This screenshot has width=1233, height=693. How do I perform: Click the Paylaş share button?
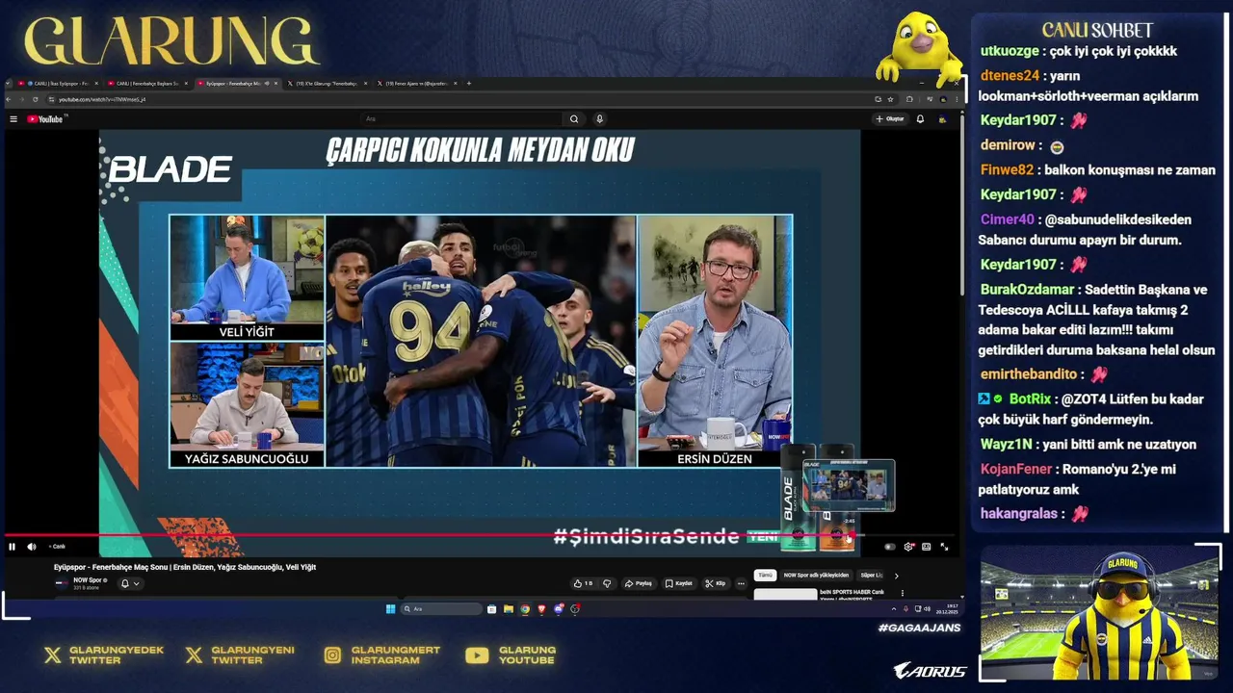coord(639,583)
